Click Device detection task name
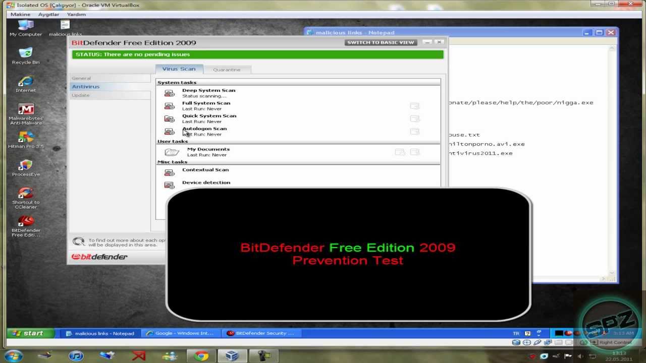 pos(206,183)
